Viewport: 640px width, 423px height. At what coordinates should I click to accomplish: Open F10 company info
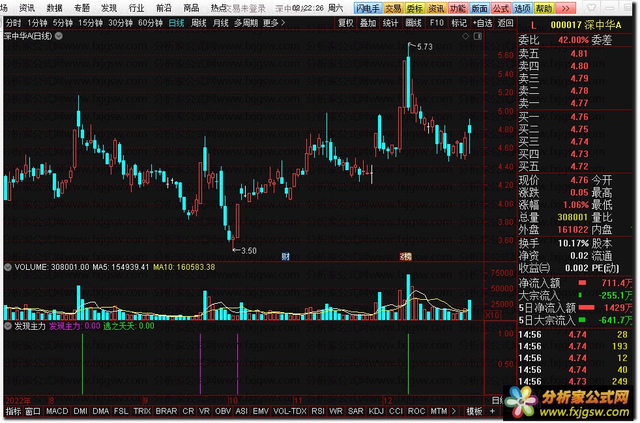pos(436,23)
